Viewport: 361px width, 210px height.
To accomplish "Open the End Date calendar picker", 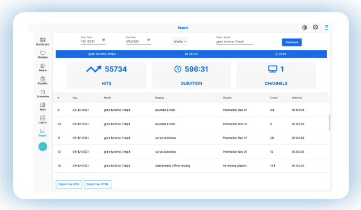I will point(148,40).
